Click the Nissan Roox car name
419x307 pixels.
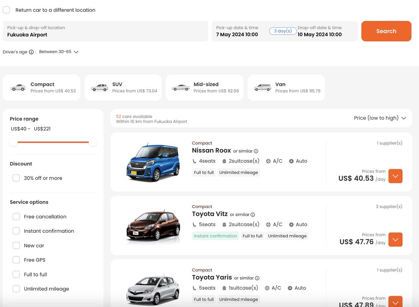(x=211, y=150)
